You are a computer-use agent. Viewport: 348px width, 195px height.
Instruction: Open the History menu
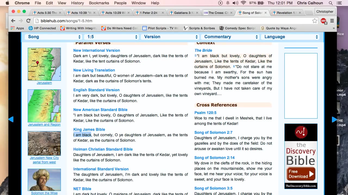(77, 3)
